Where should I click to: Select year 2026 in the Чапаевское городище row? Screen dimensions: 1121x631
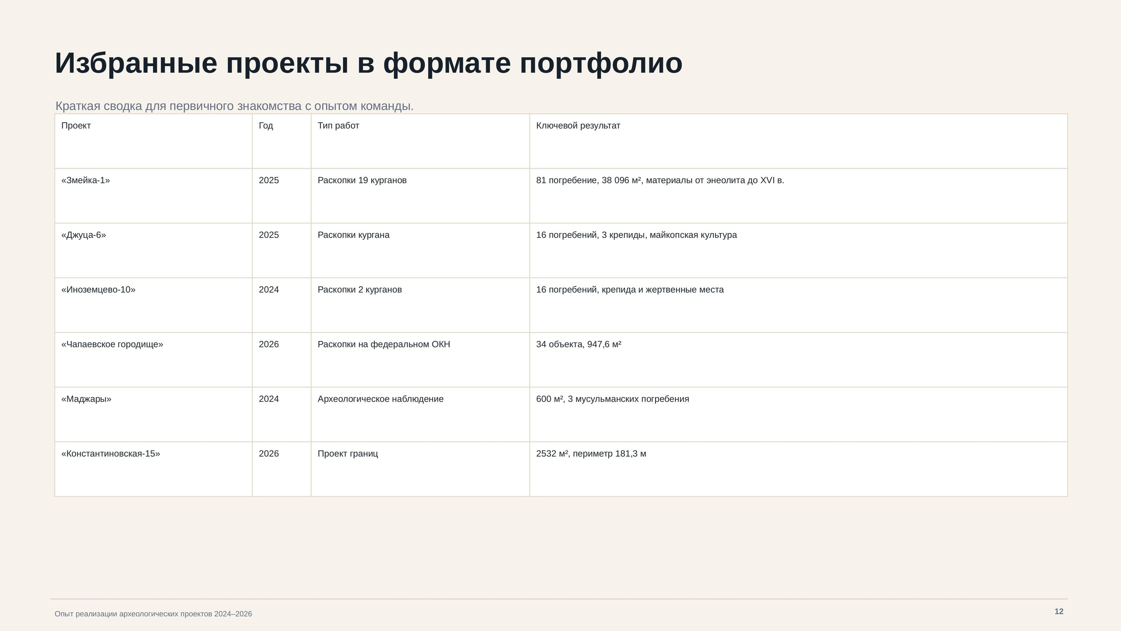point(269,344)
